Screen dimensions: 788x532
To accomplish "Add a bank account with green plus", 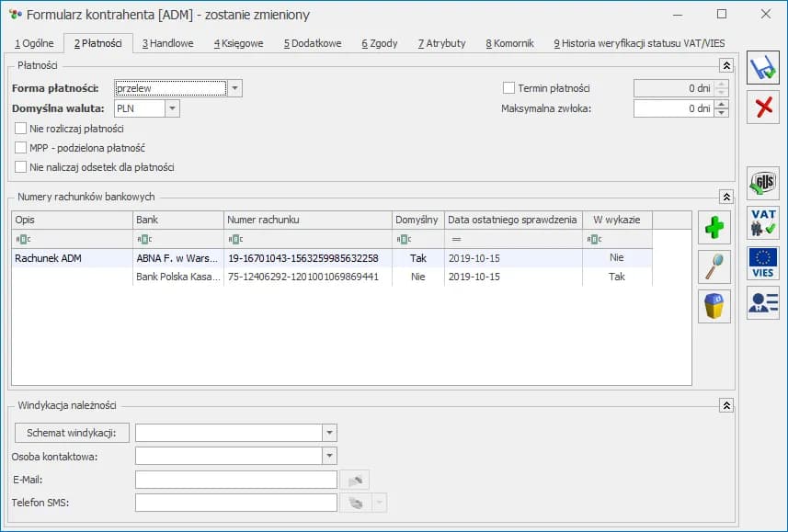I will pyautogui.click(x=714, y=227).
